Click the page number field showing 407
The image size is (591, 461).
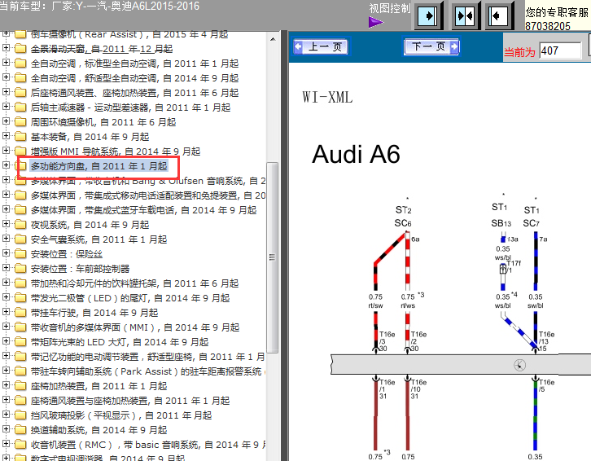tap(560, 50)
